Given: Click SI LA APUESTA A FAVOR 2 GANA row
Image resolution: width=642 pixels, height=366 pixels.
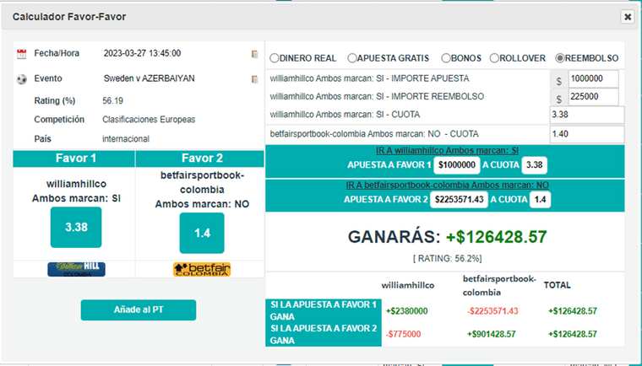Looking at the screenshot, I should (x=324, y=335).
